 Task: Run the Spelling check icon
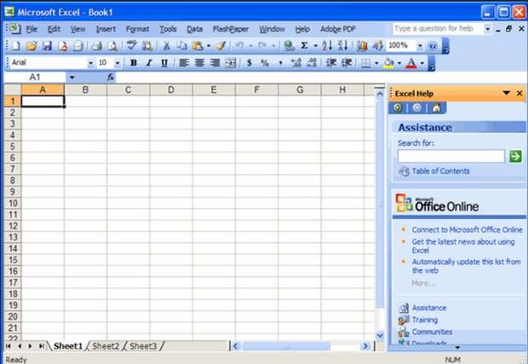tap(132, 45)
